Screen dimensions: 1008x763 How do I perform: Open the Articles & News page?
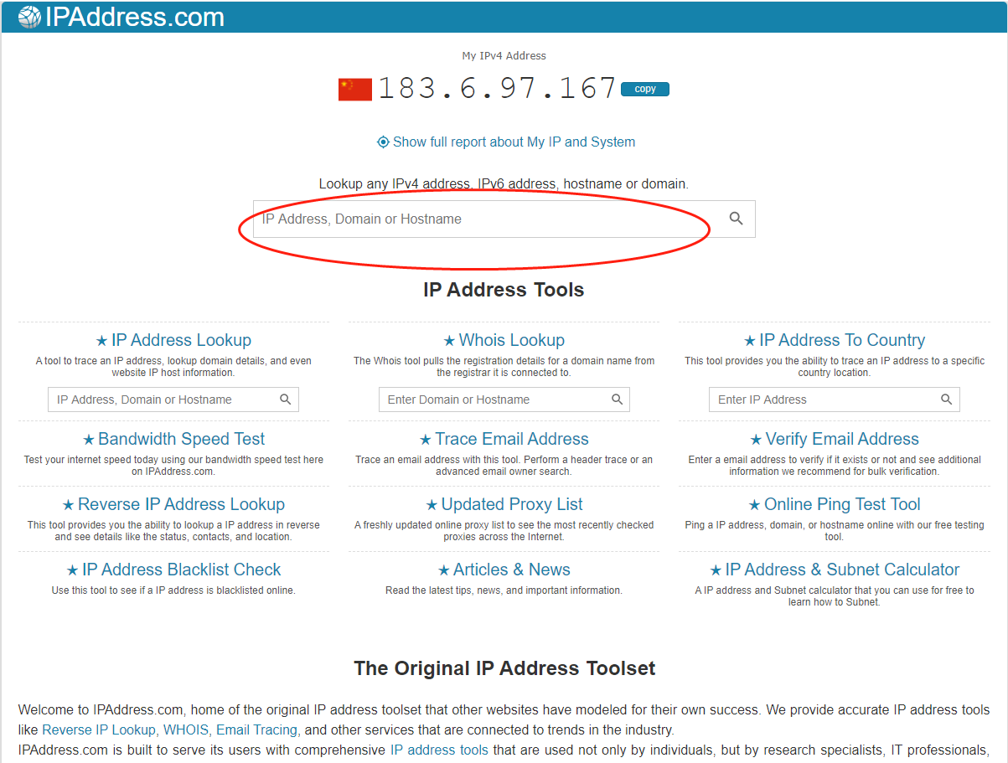click(512, 570)
